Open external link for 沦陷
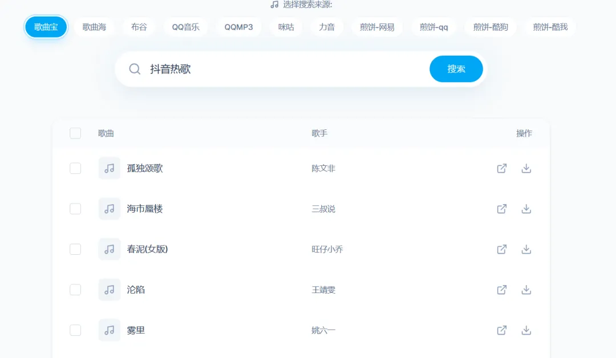This screenshot has width=616, height=358. [502, 290]
